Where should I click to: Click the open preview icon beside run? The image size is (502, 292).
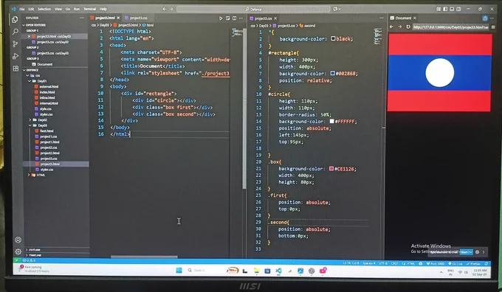tap(227, 18)
